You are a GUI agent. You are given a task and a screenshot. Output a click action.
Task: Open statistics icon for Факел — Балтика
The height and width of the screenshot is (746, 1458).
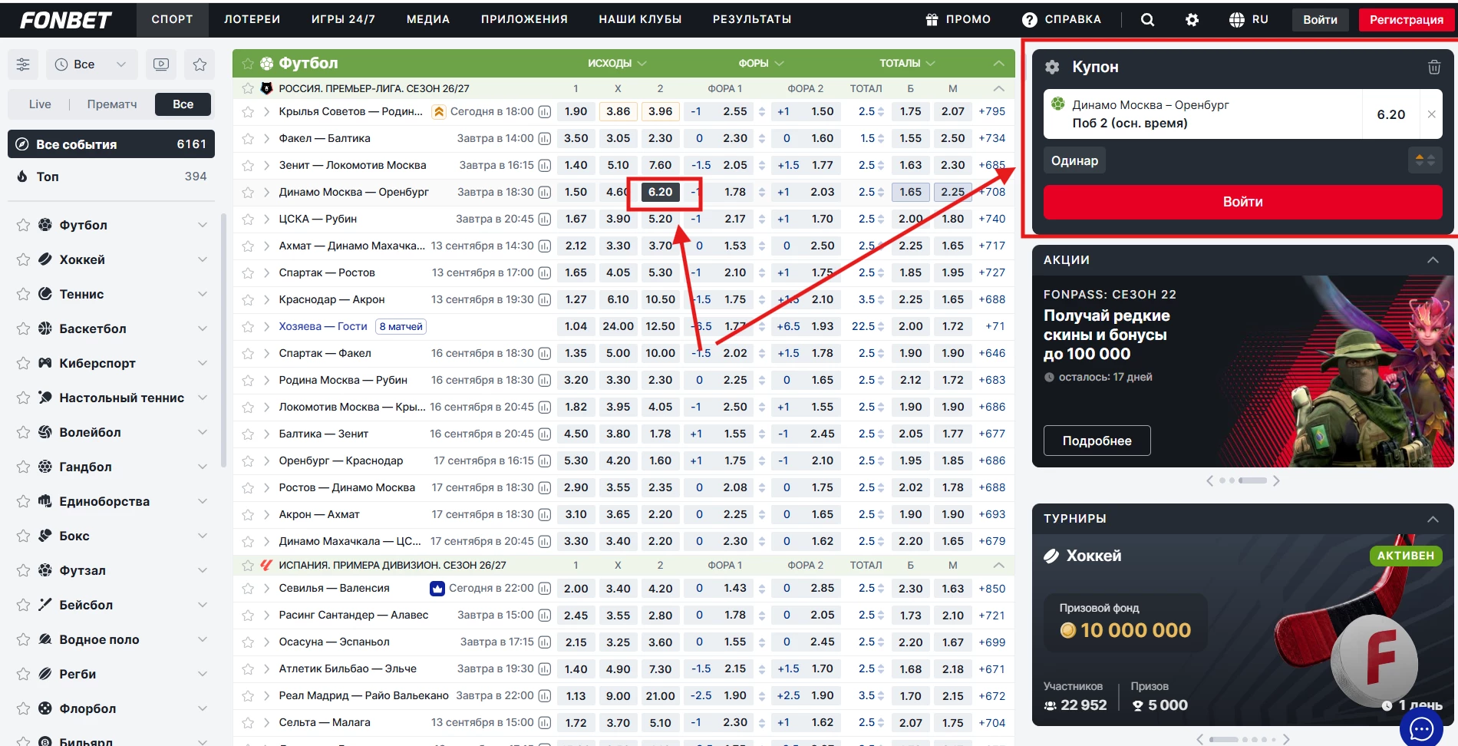545,139
